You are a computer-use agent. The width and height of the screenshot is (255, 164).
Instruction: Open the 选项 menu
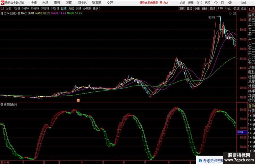pyautogui.click(x=207, y=3)
